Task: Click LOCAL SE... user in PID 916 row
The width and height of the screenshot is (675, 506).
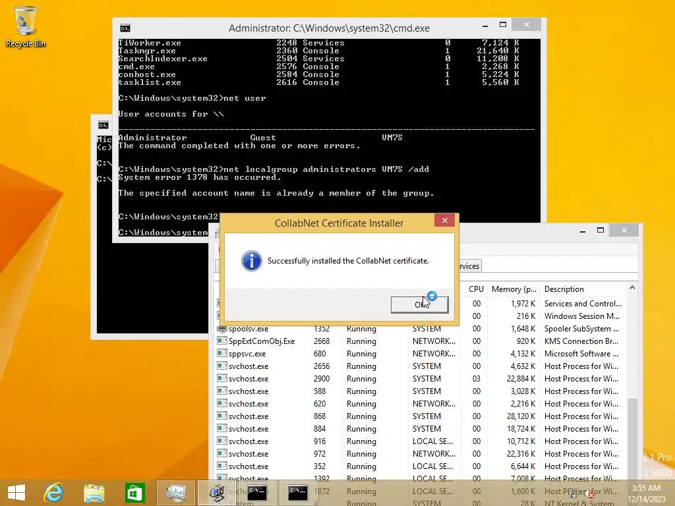Action: coord(432,441)
